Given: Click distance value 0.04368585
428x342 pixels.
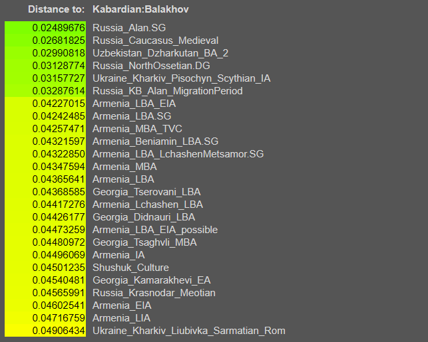Looking at the screenshot, I should click(59, 192).
